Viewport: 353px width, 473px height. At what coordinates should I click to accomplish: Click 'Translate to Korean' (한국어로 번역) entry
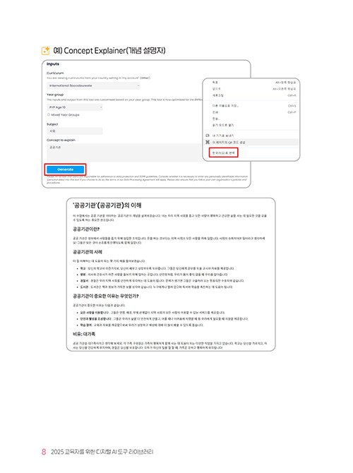pos(223,153)
